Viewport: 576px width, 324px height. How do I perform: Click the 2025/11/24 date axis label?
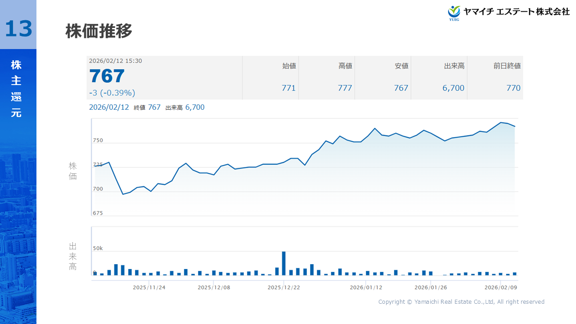click(149, 287)
